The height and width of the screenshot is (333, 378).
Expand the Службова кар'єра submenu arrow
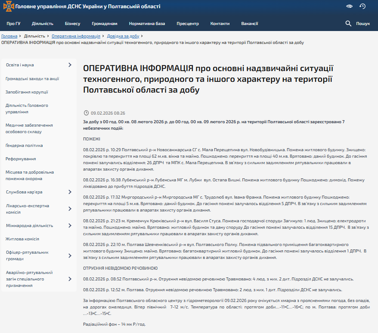coord(70,192)
